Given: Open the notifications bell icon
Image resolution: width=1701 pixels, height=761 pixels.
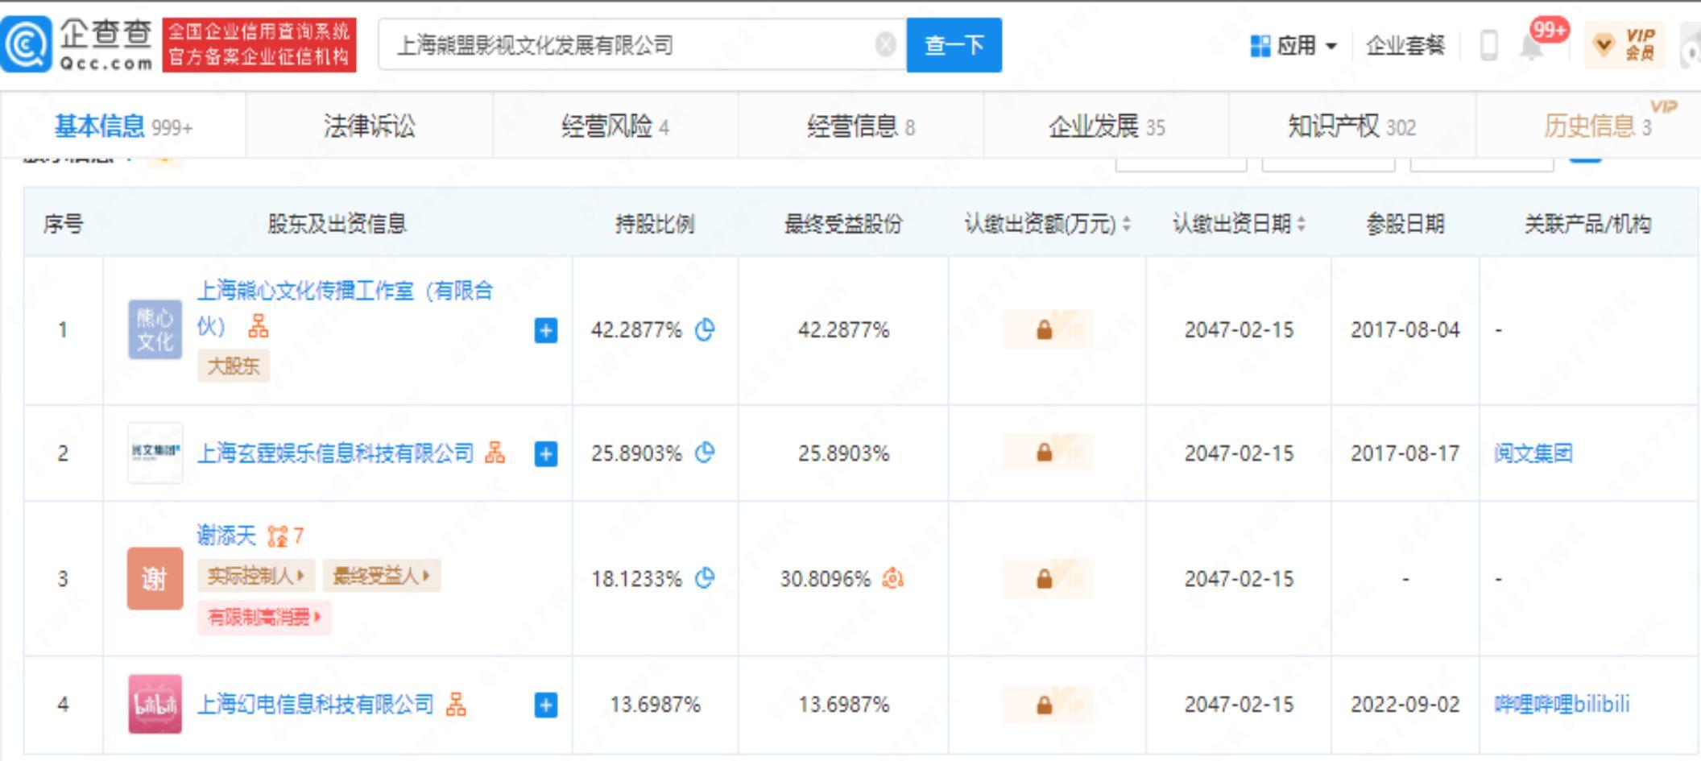Looking at the screenshot, I should click(x=1531, y=47).
